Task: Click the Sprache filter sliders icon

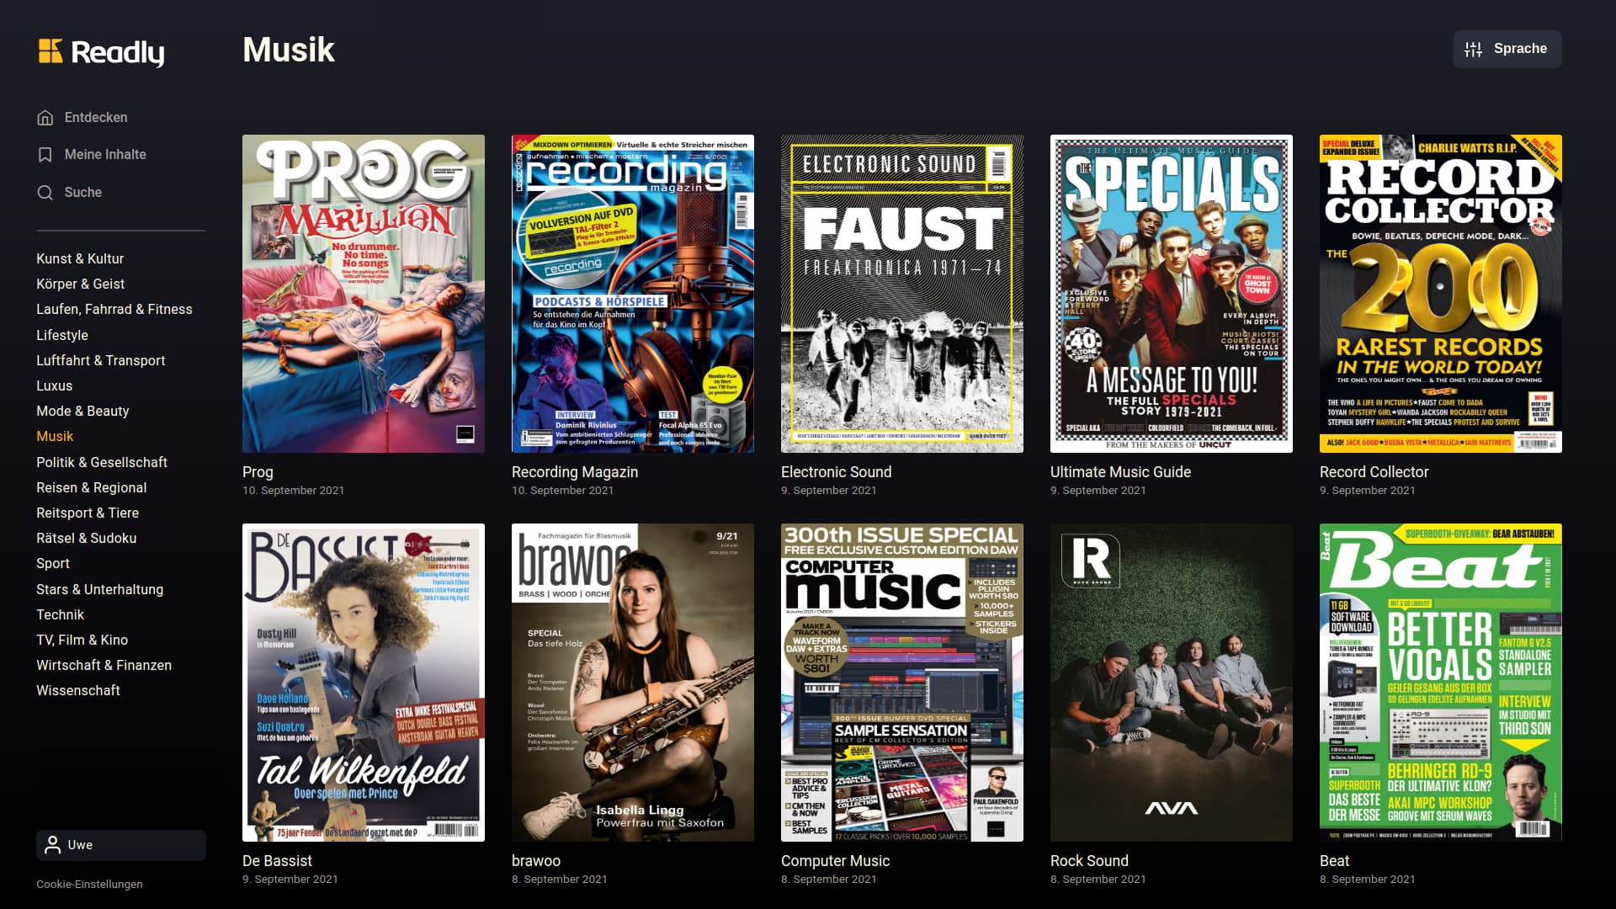Action: pyautogui.click(x=1473, y=49)
